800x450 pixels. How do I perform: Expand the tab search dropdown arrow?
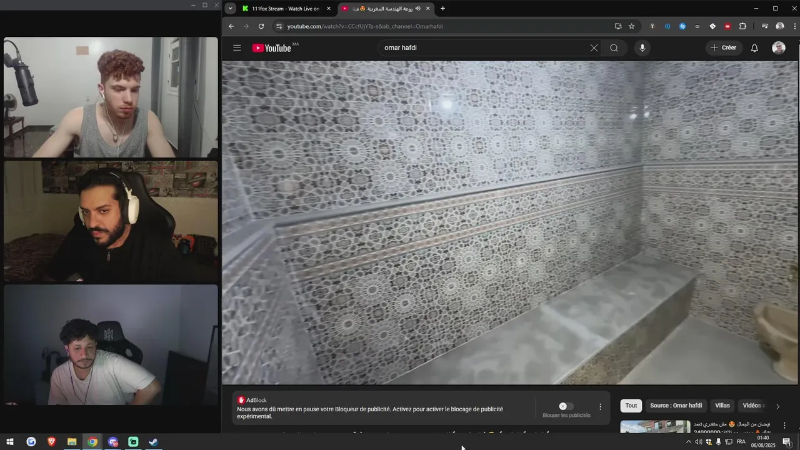coord(231,8)
